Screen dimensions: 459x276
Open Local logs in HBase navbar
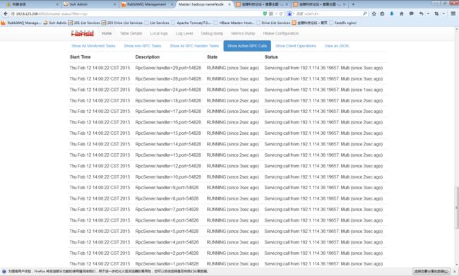point(159,33)
